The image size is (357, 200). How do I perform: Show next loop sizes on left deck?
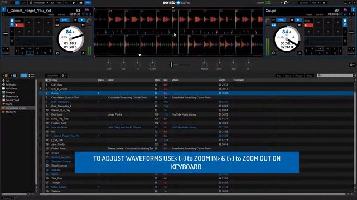(51, 51)
